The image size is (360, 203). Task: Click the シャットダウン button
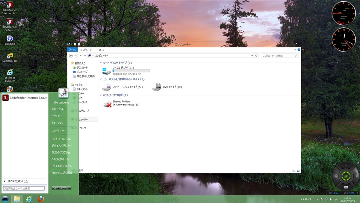pos(59,188)
